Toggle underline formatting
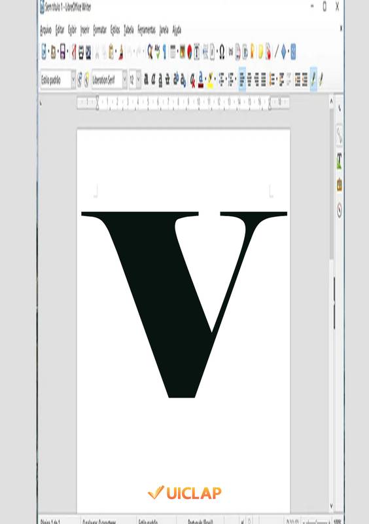 [160, 80]
